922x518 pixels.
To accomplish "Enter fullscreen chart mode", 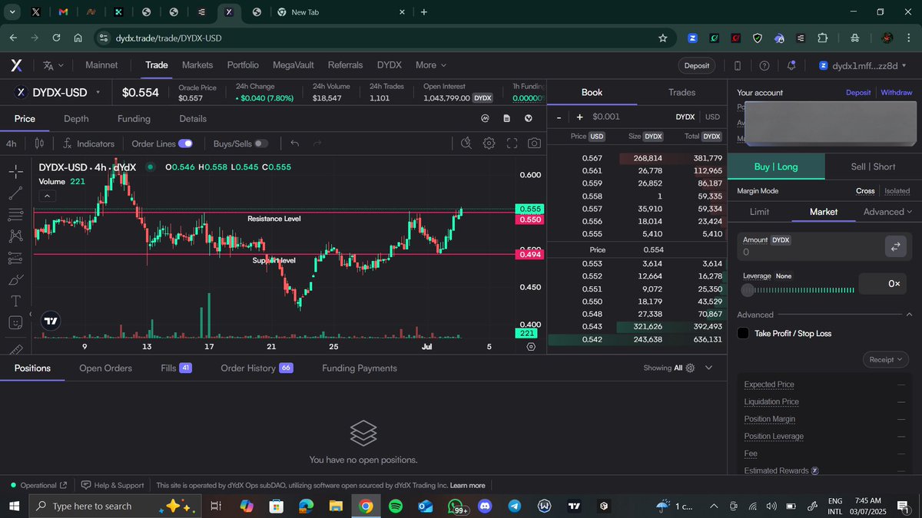I will 512,144.
